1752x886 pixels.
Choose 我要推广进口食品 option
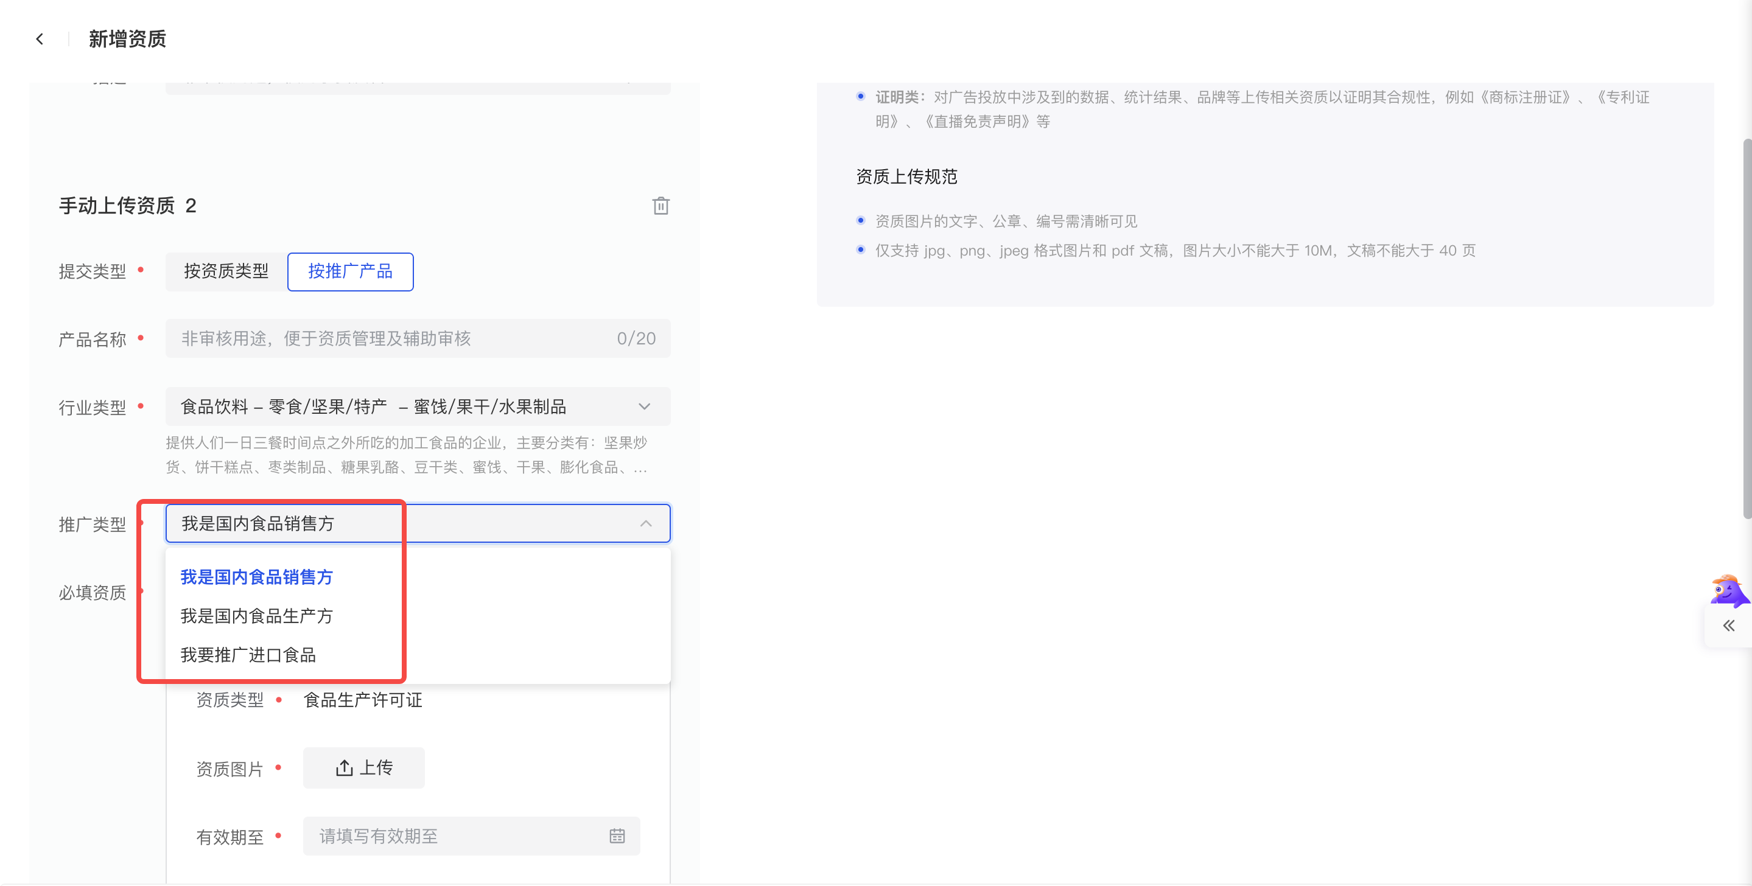[248, 655]
